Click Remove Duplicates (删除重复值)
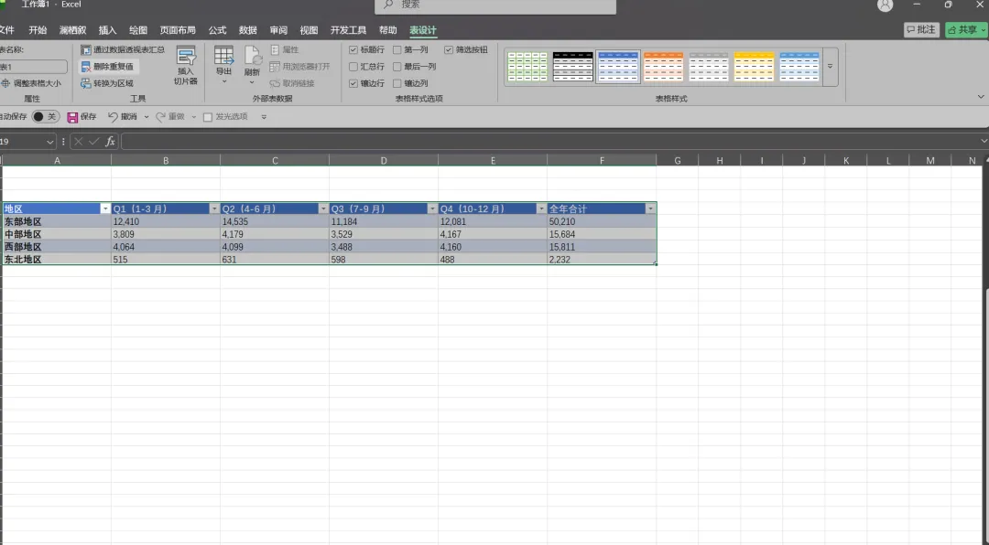 point(108,66)
